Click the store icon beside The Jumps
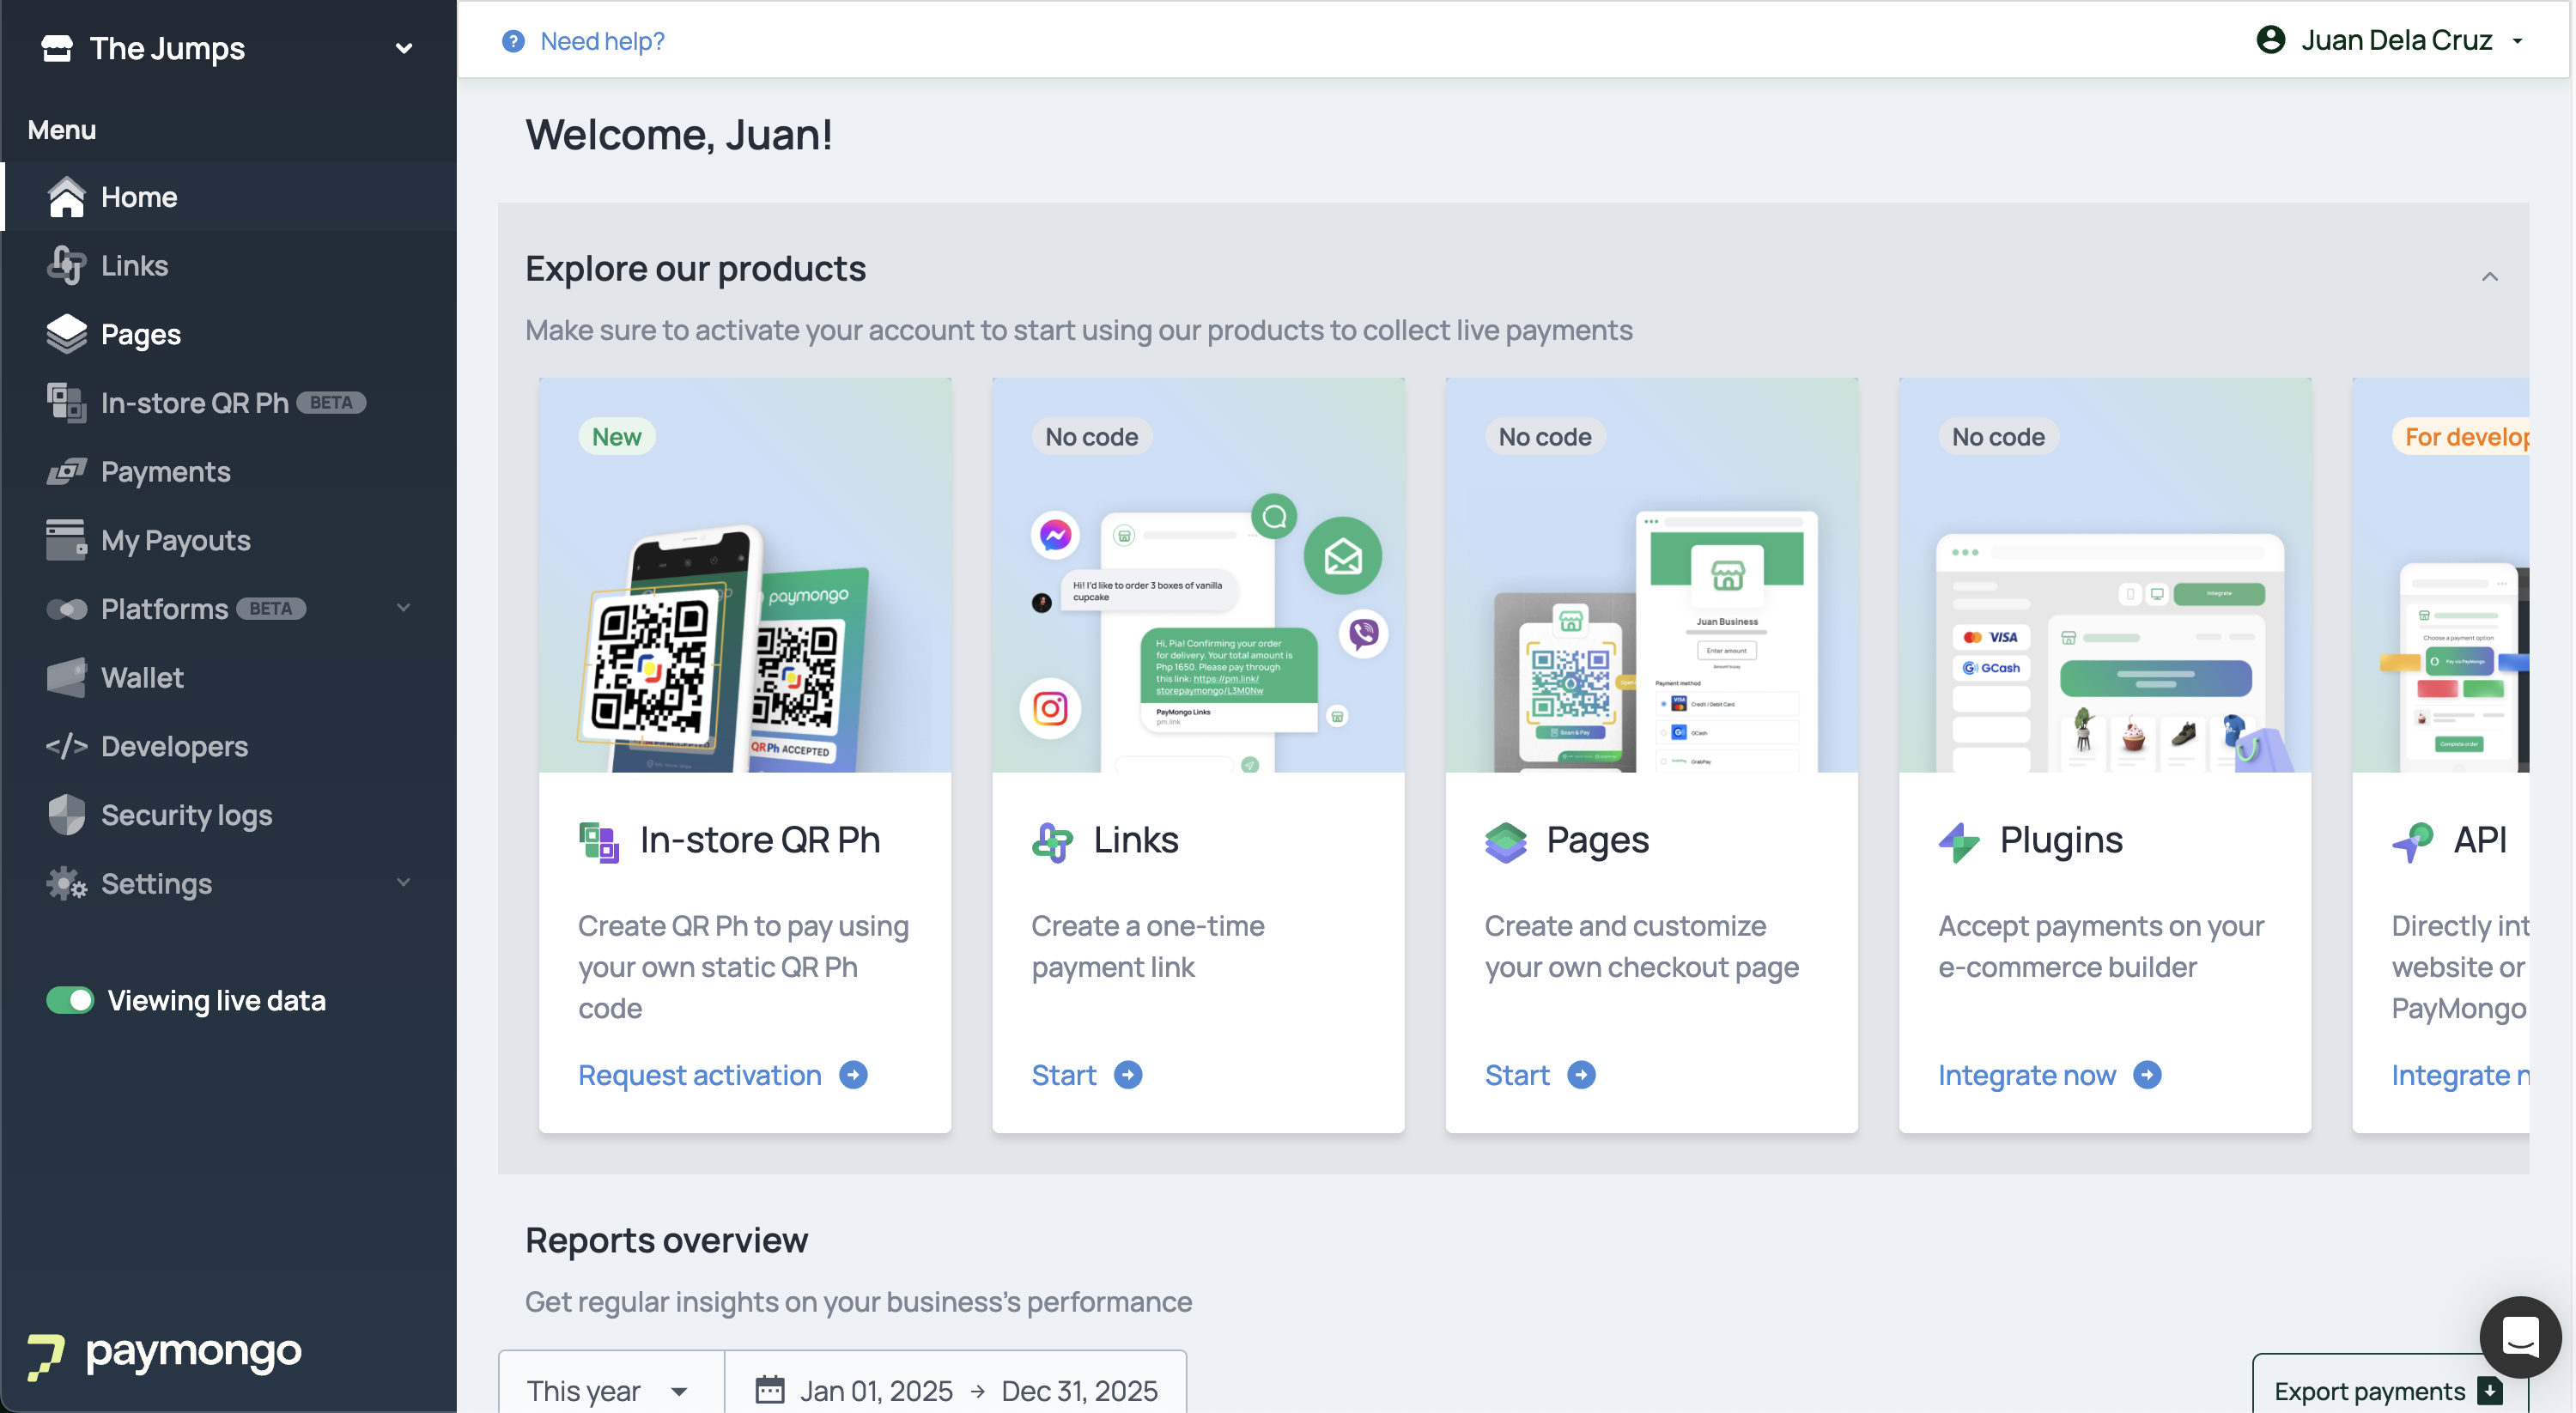The image size is (2576, 1413). [x=57, y=47]
